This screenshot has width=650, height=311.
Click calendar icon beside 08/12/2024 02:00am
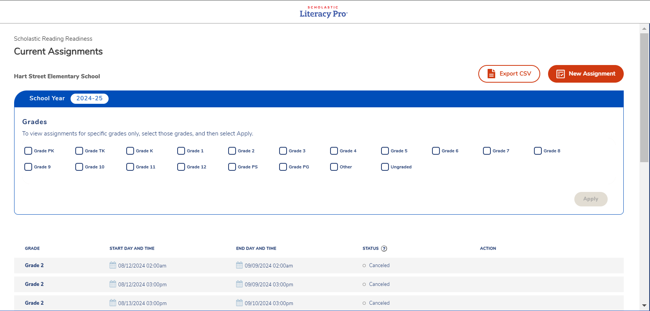point(113,265)
